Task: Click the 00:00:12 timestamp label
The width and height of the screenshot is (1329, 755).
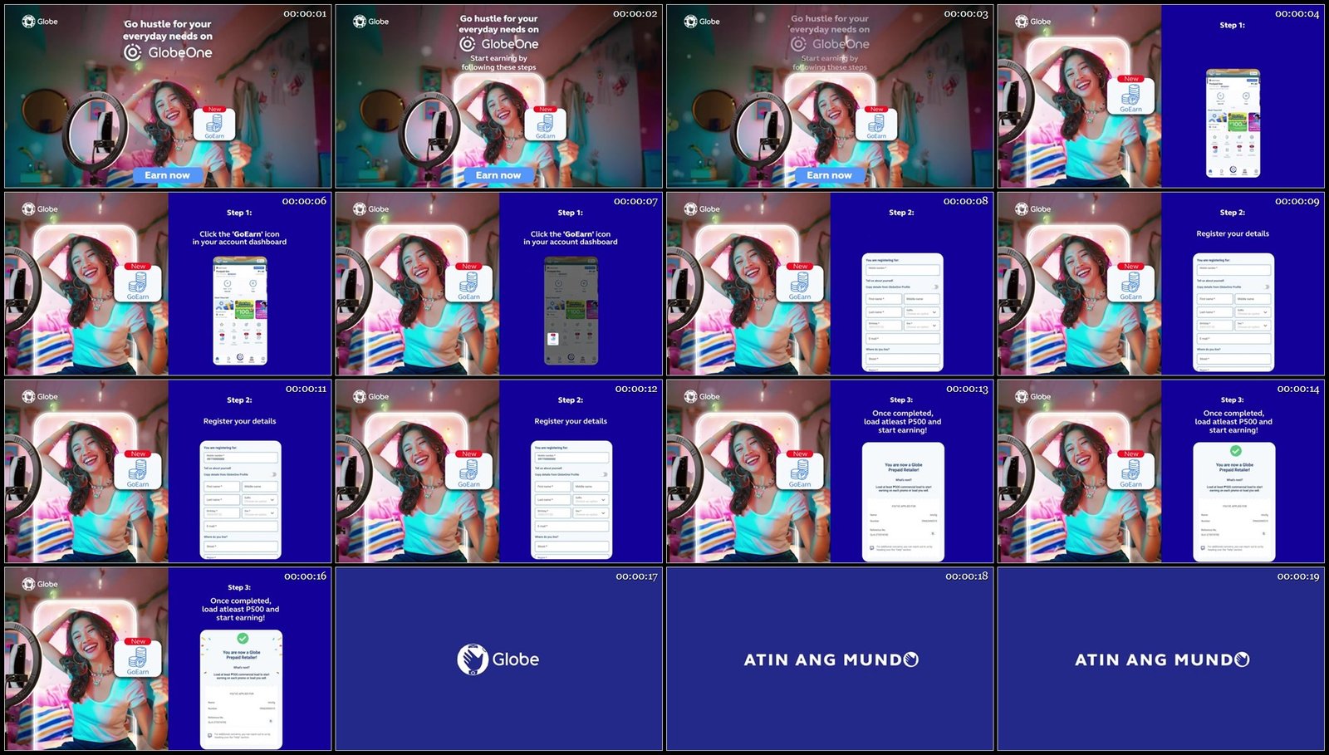Action: [x=636, y=390]
